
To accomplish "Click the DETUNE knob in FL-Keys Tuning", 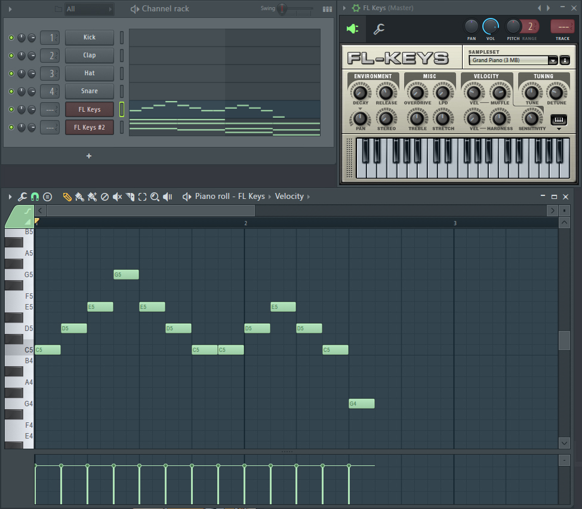I will pyautogui.click(x=556, y=93).
